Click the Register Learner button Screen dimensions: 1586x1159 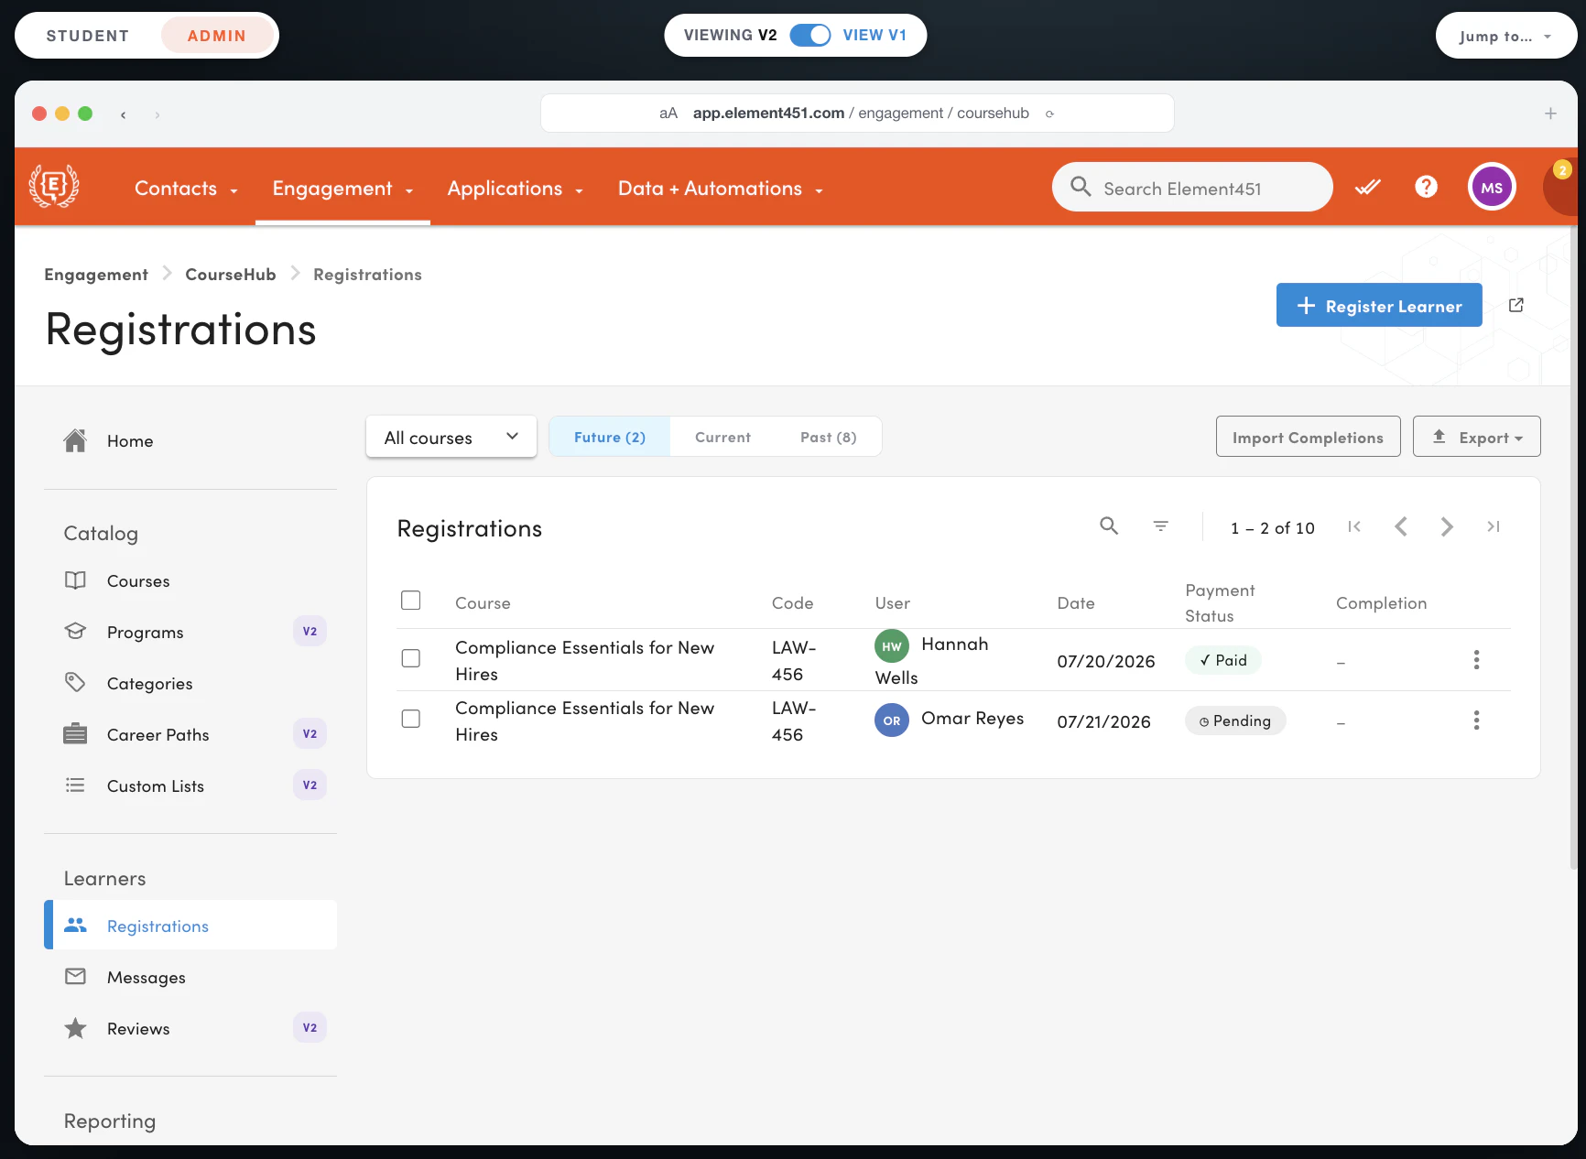pos(1379,305)
